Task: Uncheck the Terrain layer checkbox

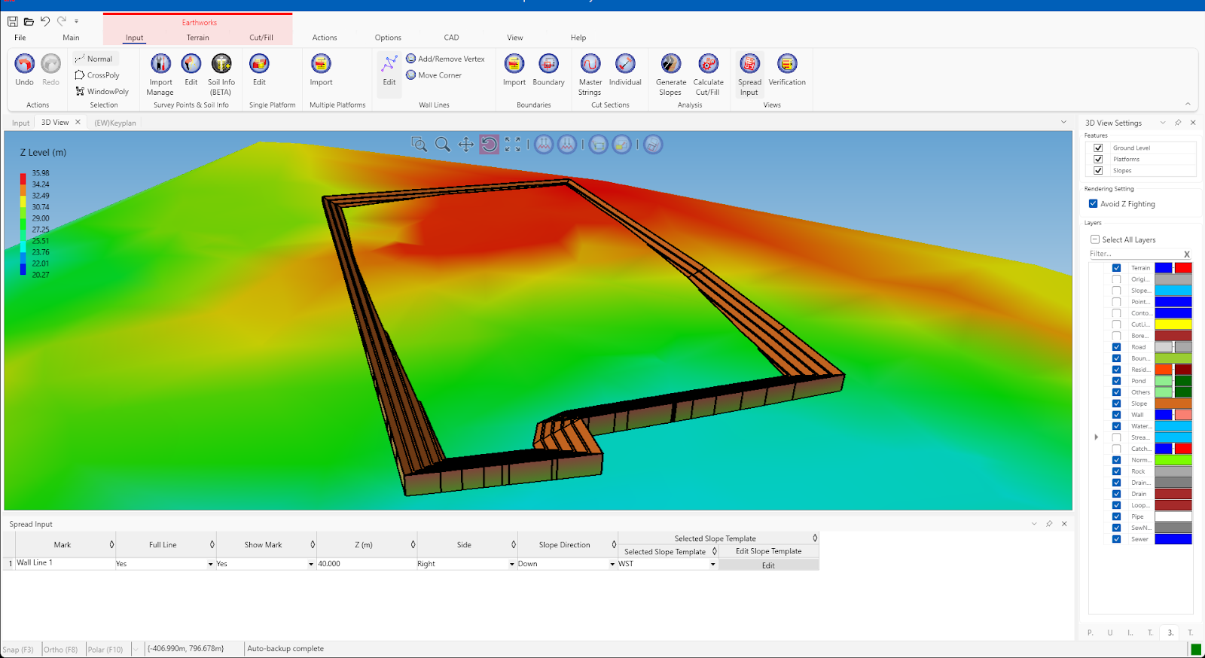Action: coord(1117,268)
